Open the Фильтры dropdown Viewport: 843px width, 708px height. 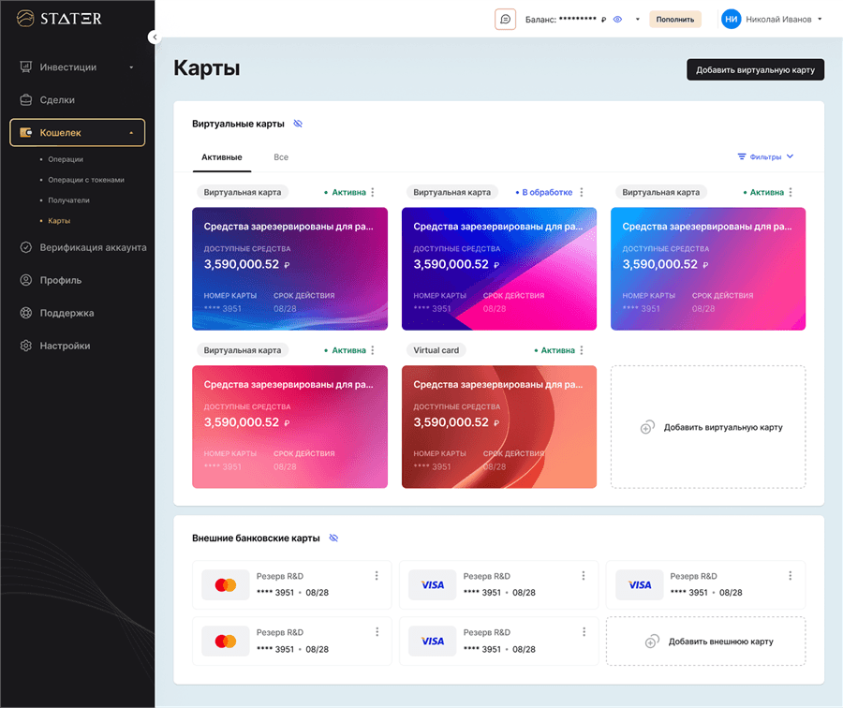click(765, 157)
